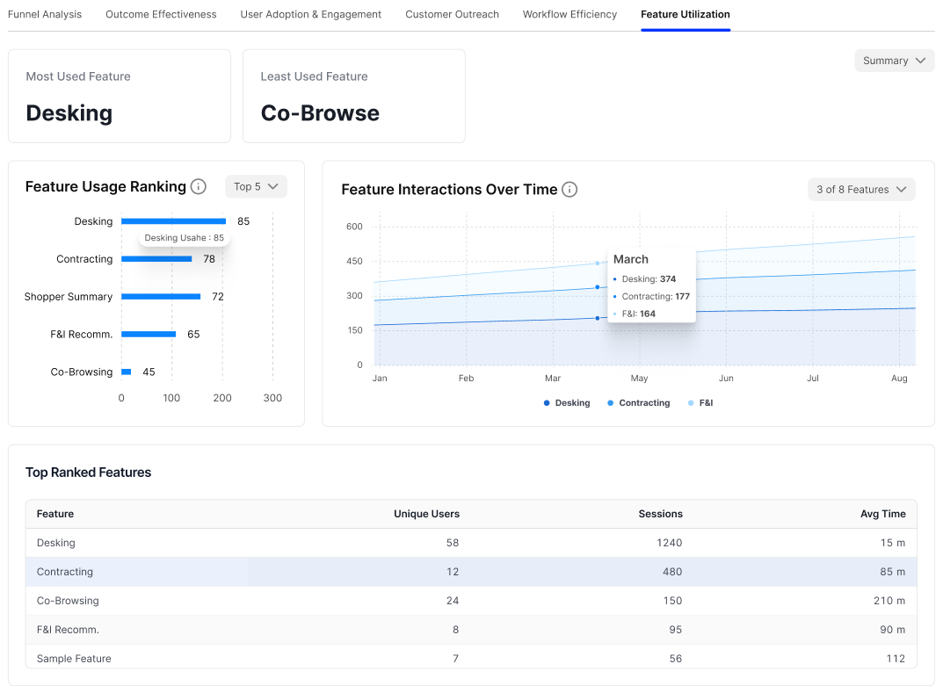943x693 pixels.
Task: Click the March Desking data point
Action: pyautogui.click(x=598, y=318)
